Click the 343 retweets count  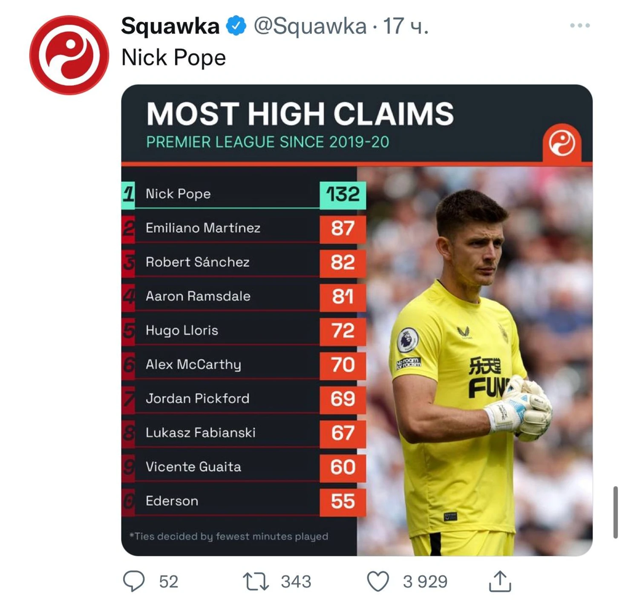(x=296, y=582)
